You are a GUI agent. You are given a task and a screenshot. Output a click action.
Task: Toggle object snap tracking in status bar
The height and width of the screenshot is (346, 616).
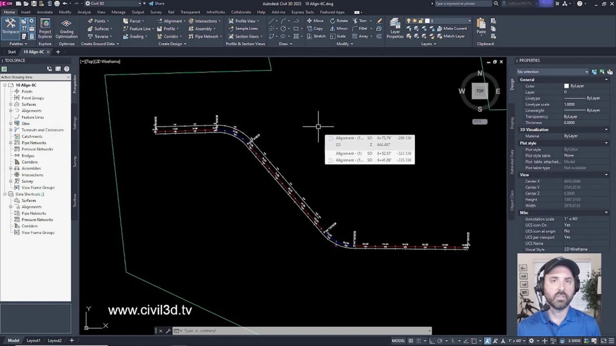(465, 341)
